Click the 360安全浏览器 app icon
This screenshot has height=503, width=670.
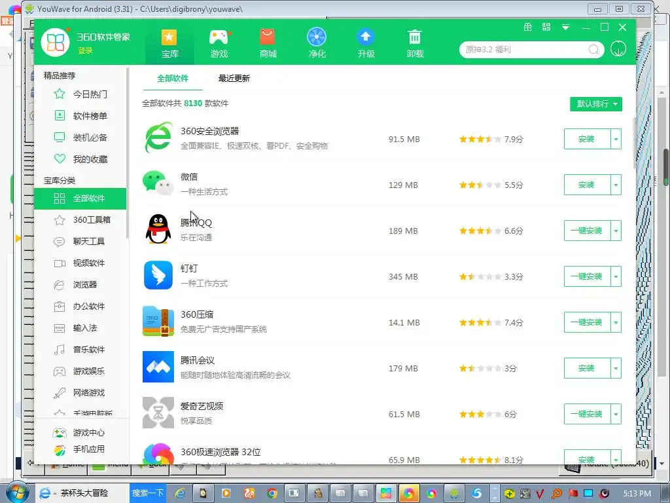click(158, 138)
